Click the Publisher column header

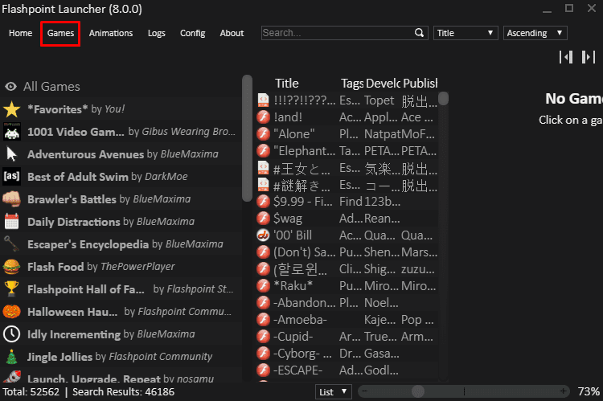click(x=420, y=84)
